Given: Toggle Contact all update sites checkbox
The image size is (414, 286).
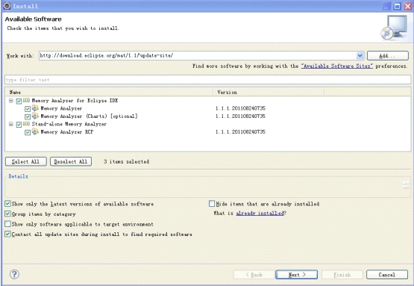Looking at the screenshot, I should coord(7,234).
